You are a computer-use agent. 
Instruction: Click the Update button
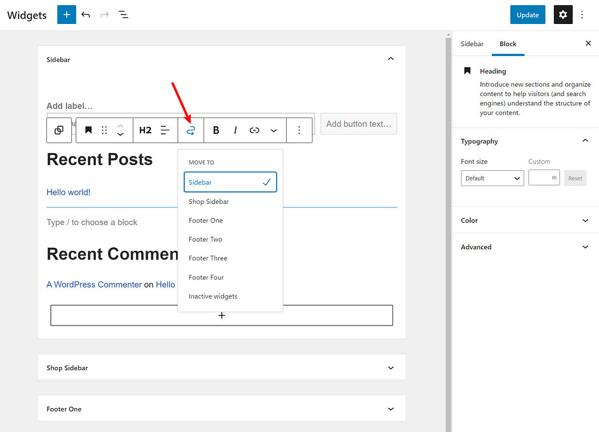527,14
